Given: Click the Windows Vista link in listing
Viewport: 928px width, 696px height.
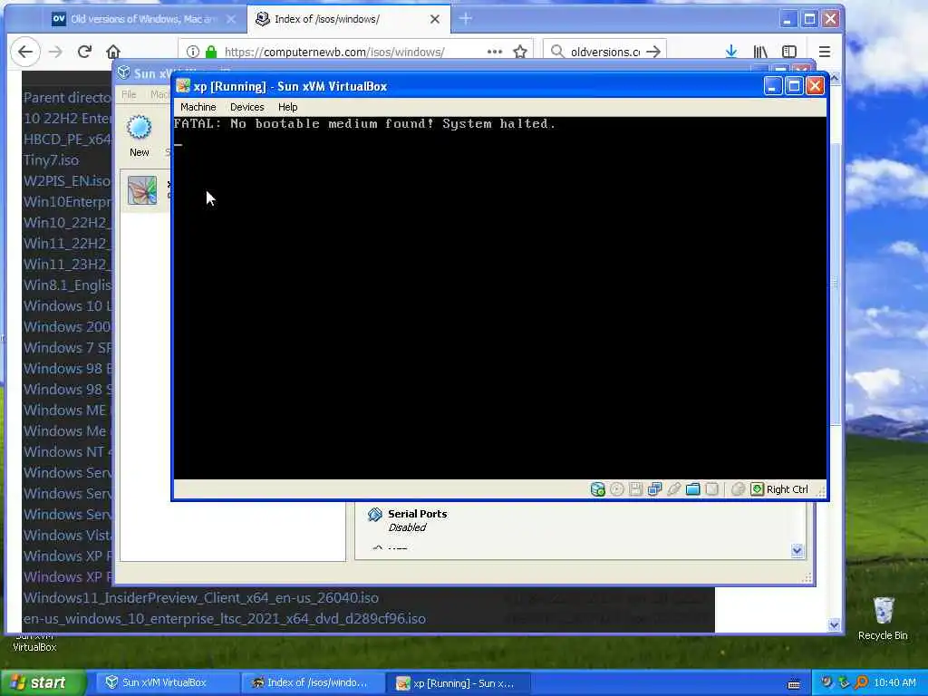Looking at the screenshot, I should click(x=67, y=535).
